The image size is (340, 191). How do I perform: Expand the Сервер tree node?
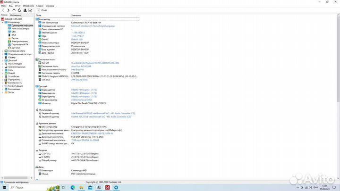point(3,58)
